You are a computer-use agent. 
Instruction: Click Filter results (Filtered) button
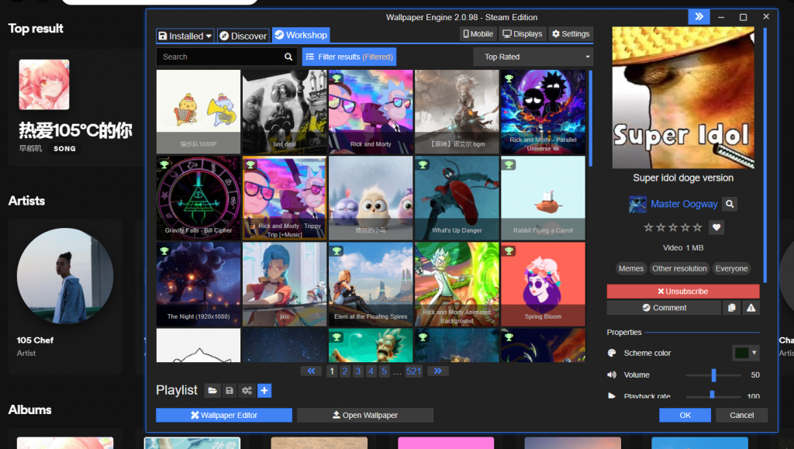[x=349, y=57]
